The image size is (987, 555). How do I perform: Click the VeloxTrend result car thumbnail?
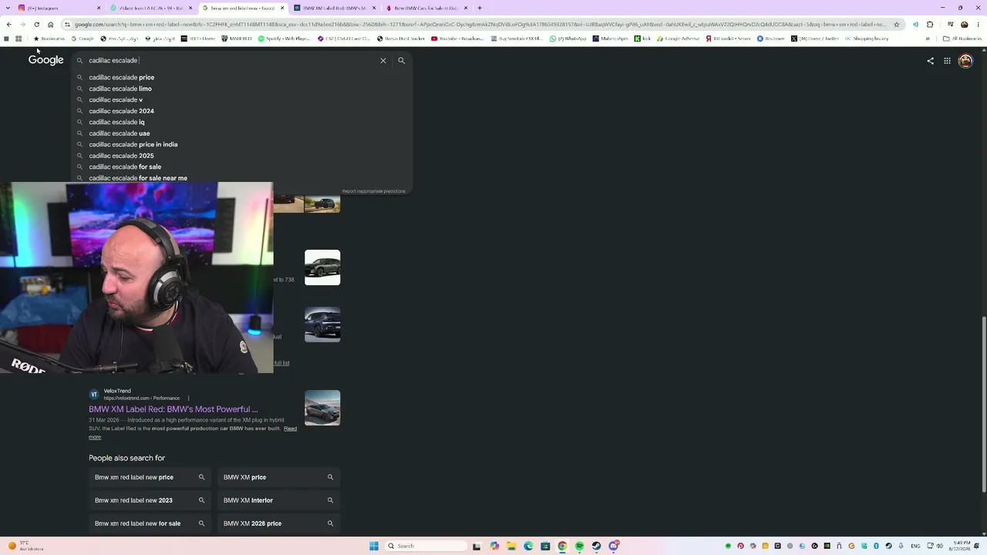pos(322,408)
